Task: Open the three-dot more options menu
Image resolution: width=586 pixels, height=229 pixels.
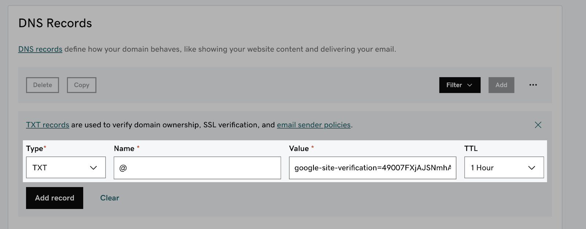Action: (533, 85)
